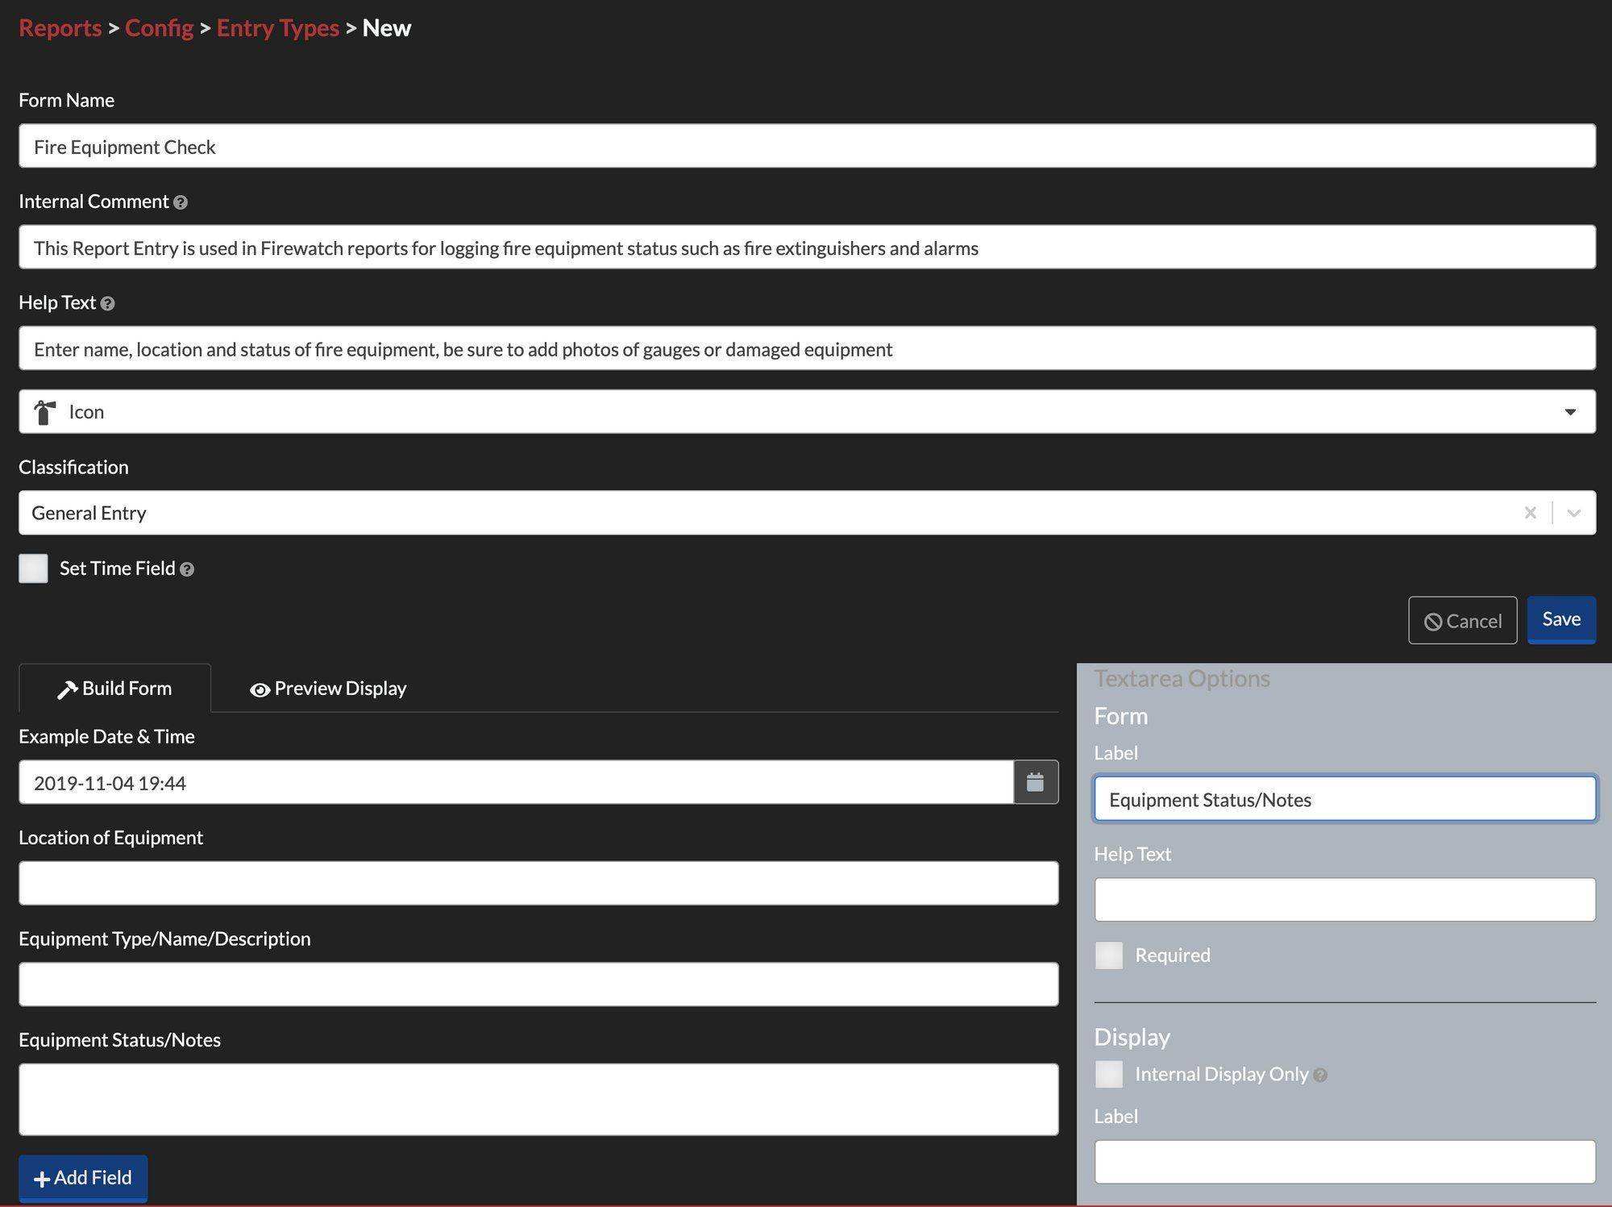Switch to the Build Form tab

(x=114, y=687)
